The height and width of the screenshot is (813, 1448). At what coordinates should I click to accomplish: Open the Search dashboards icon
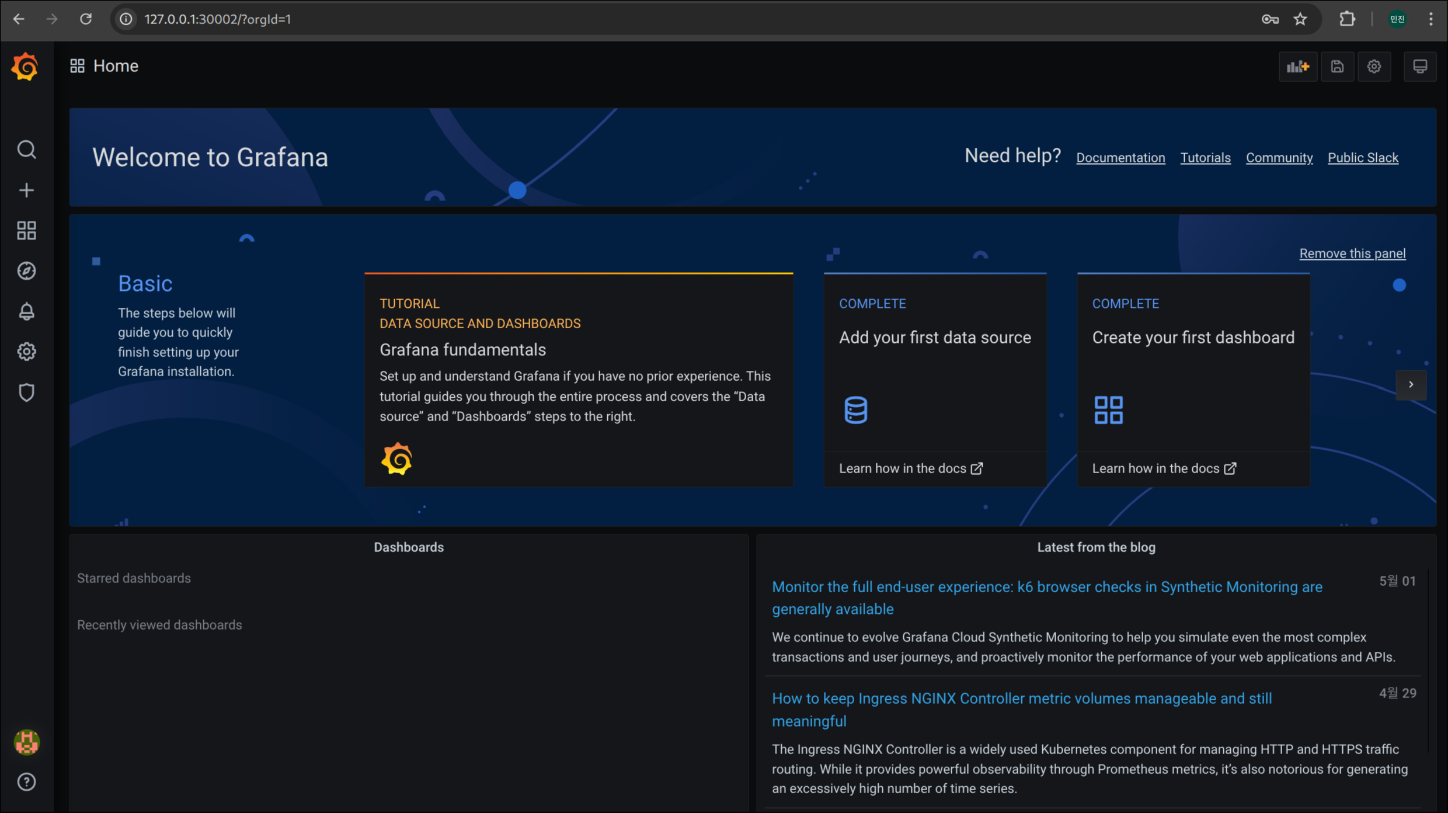tap(26, 150)
